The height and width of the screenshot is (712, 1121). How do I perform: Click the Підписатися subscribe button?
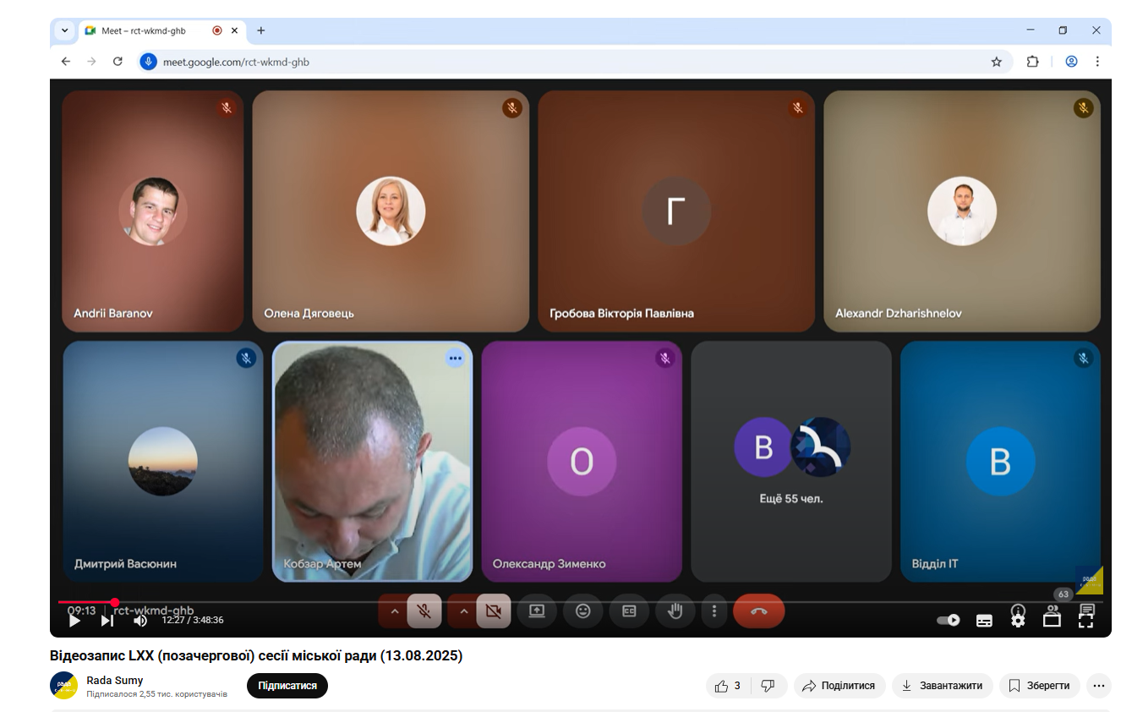tap(287, 686)
